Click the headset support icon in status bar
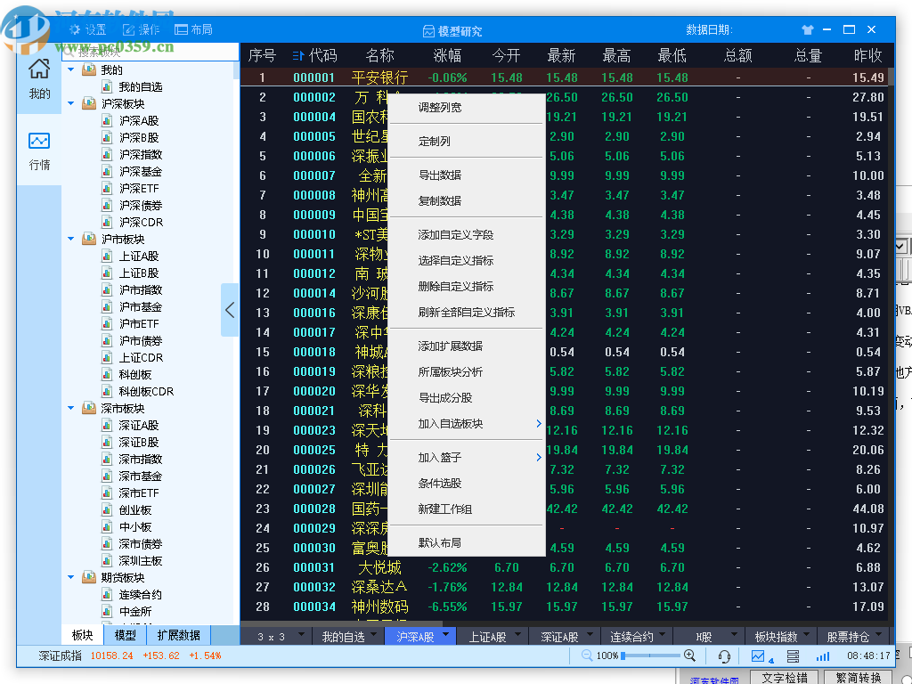 [x=723, y=656]
